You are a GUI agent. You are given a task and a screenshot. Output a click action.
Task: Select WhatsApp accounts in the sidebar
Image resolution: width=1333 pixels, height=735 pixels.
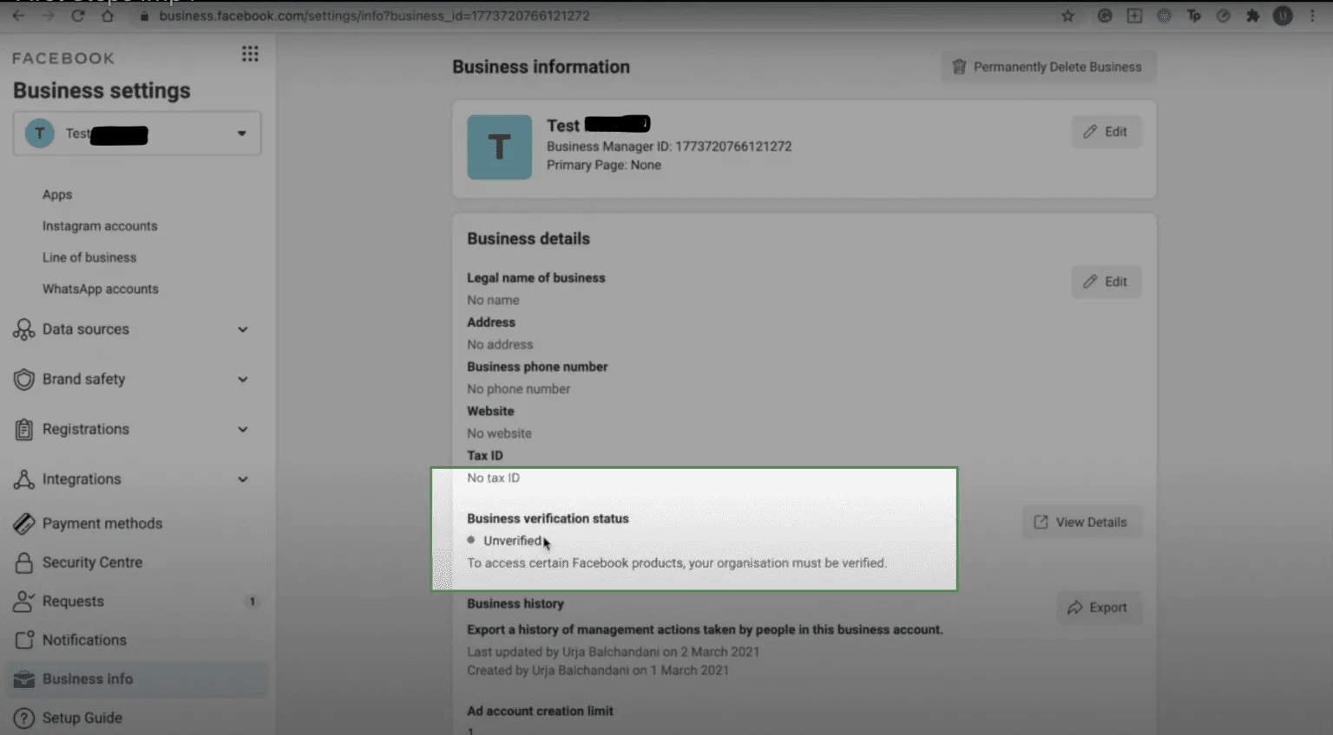[101, 289]
